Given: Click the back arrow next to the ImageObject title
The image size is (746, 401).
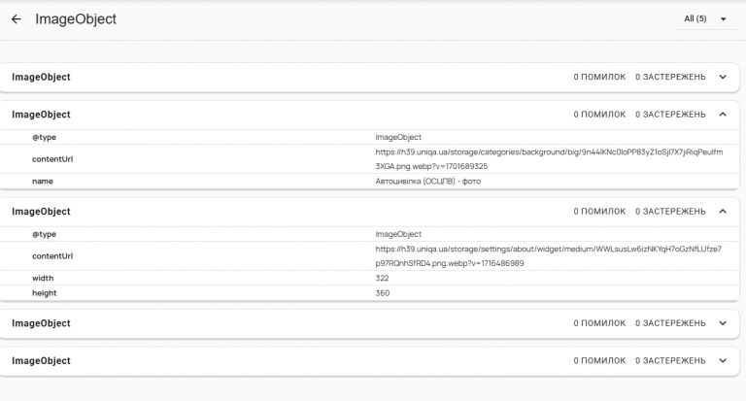Looking at the screenshot, I should click(x=16, y=18).
